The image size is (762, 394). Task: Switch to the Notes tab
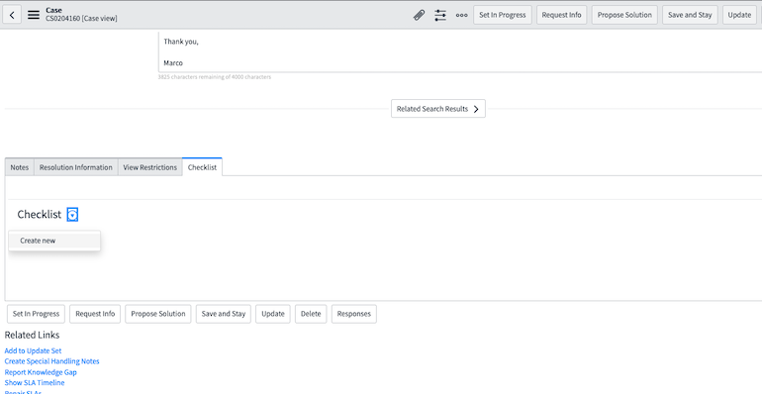click(20, 167)
